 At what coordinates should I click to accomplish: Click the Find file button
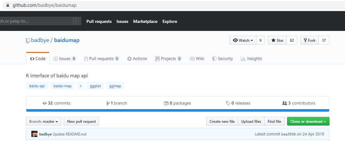click(x=274, y=122)
